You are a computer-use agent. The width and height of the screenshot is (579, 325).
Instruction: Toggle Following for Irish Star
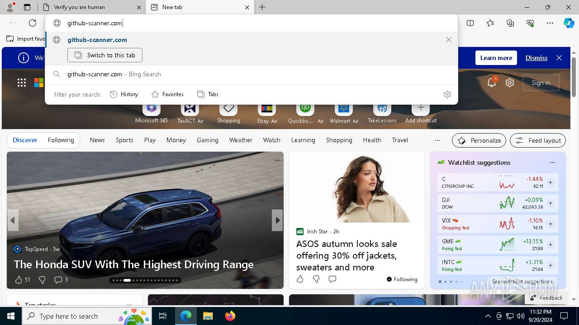(402, 279)
